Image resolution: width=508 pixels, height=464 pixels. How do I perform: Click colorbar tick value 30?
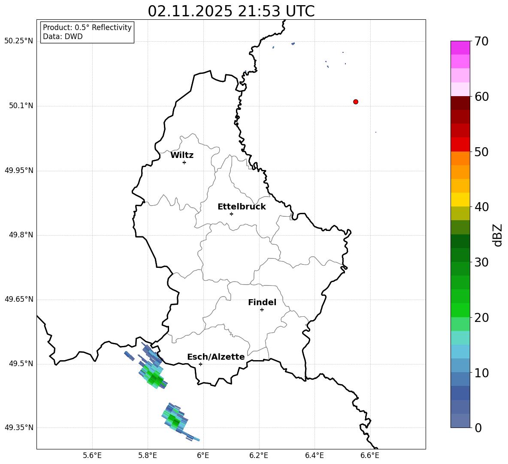tap(481, 262)
